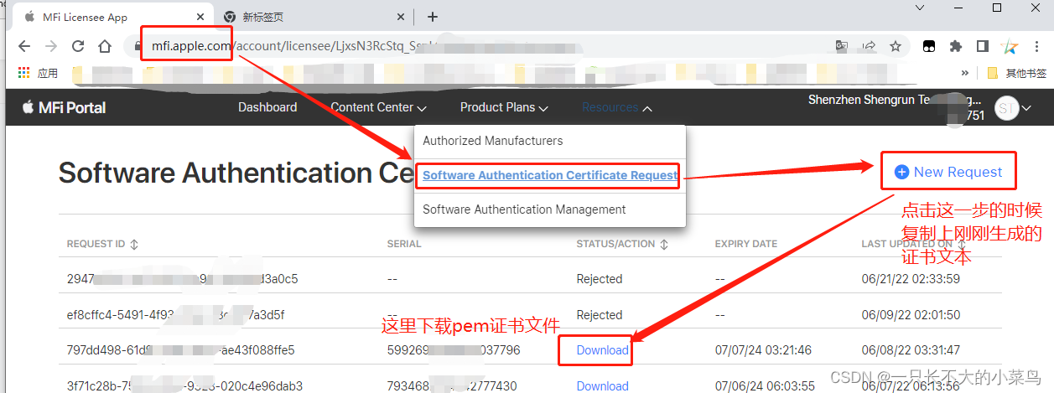Expand the Content Center menu
Image resolution: width=1054 pixels, height=393 pixels.
[378, 107]
